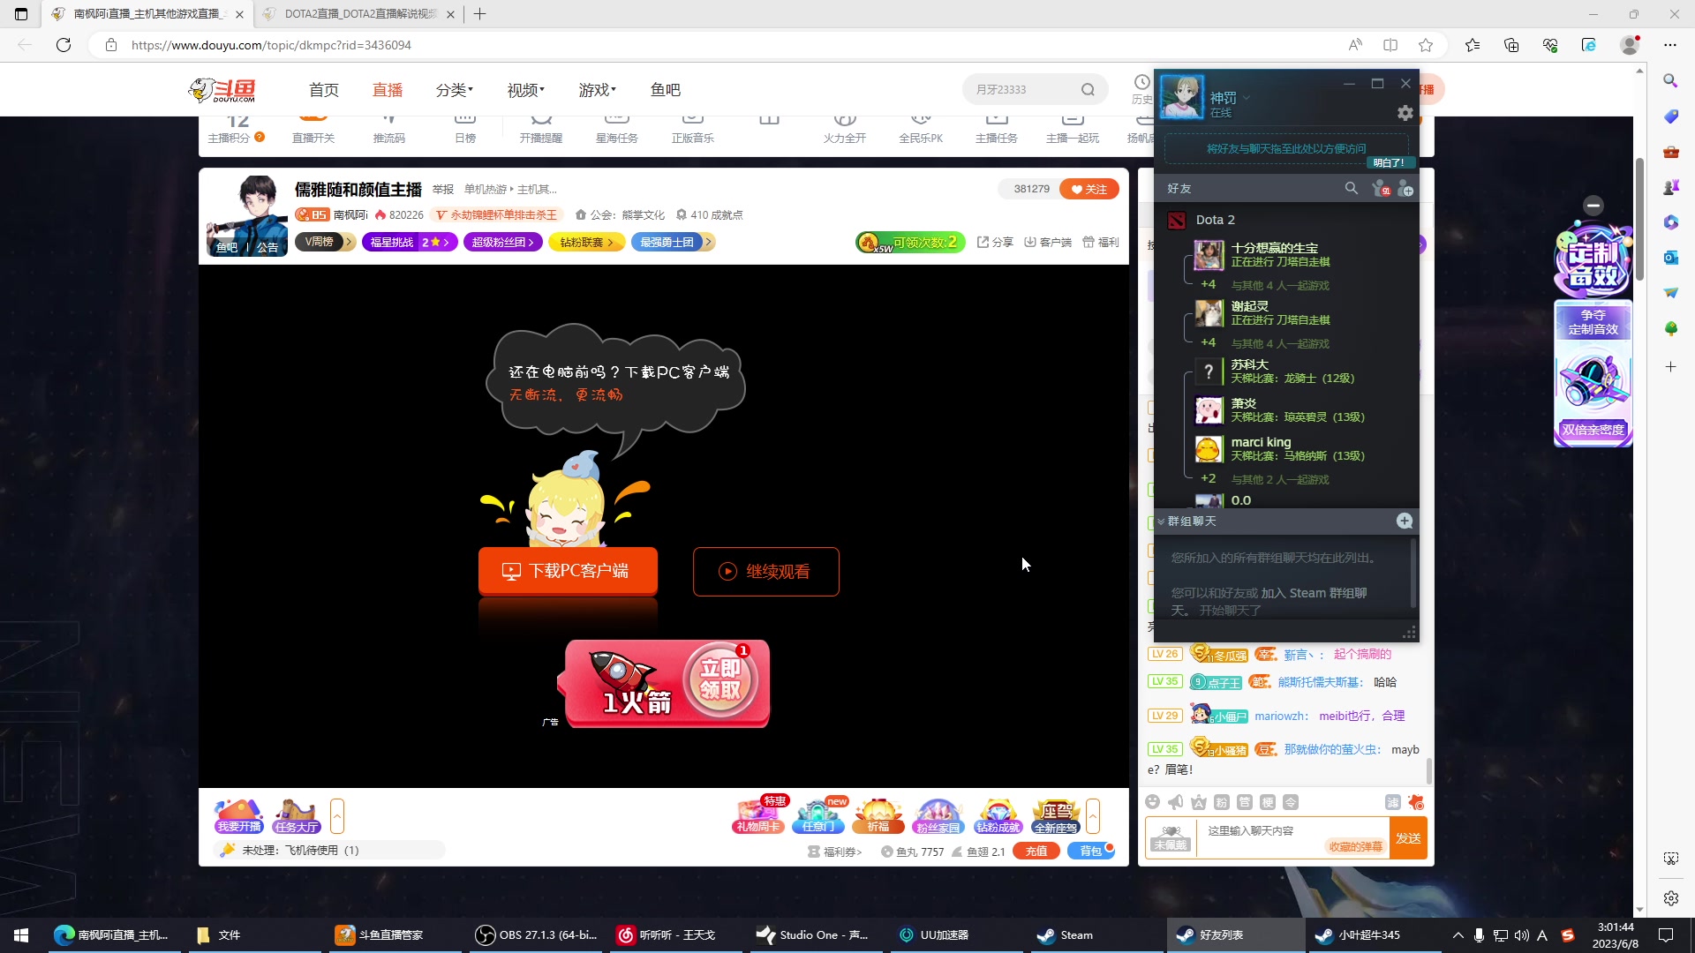Open 日榜 in streamer toolbar
The image size is (1695, 953).
click(465, 129)
